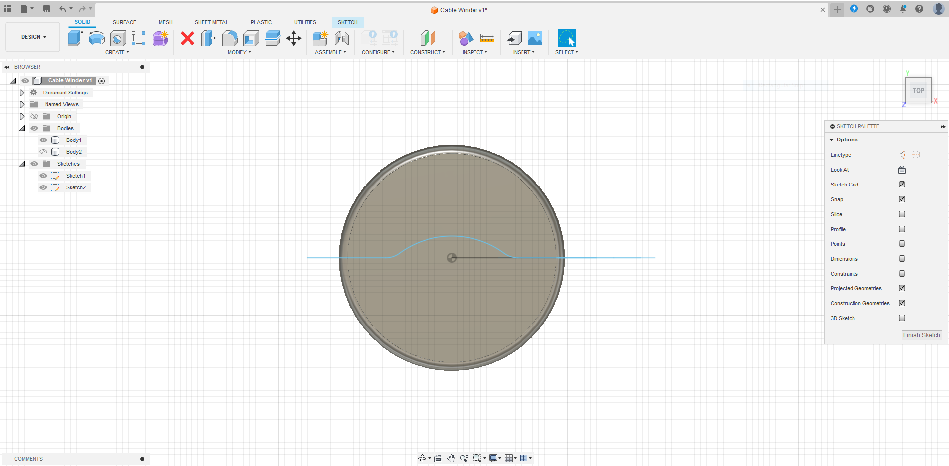The image size is (949, 466).
Task: Click the Joint tool icon
Action: [x=342, y=38]
